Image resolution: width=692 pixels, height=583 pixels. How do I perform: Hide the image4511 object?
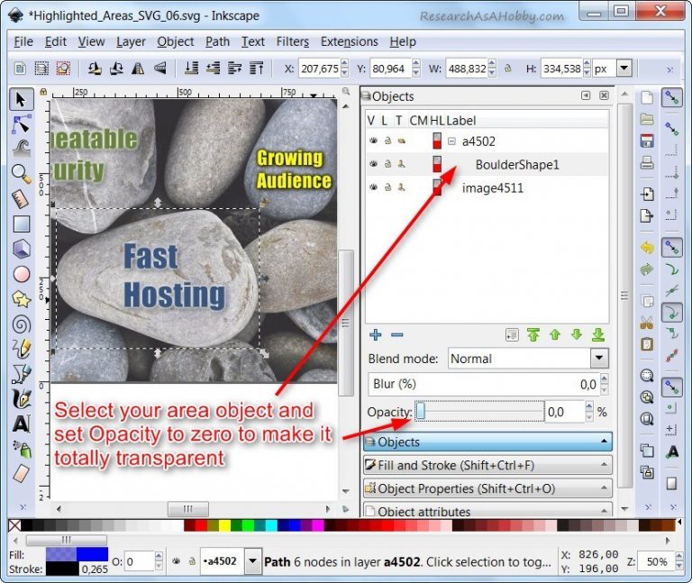pos(373,187)
